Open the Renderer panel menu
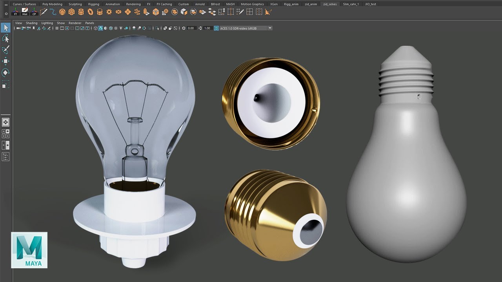This screenshot has width=502, height=282. coord(75,23)
